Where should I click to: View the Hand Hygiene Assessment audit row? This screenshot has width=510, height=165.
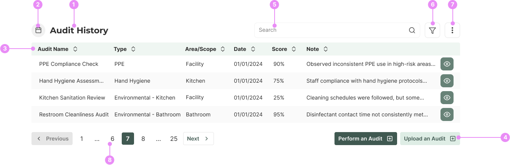pyautogui.click(x=447, y=81)
